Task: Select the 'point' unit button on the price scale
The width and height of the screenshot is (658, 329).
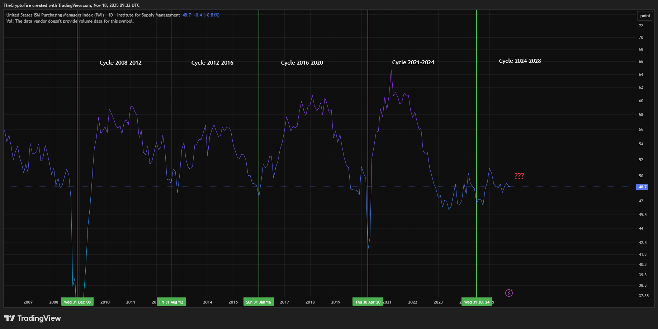Action: 645,15
